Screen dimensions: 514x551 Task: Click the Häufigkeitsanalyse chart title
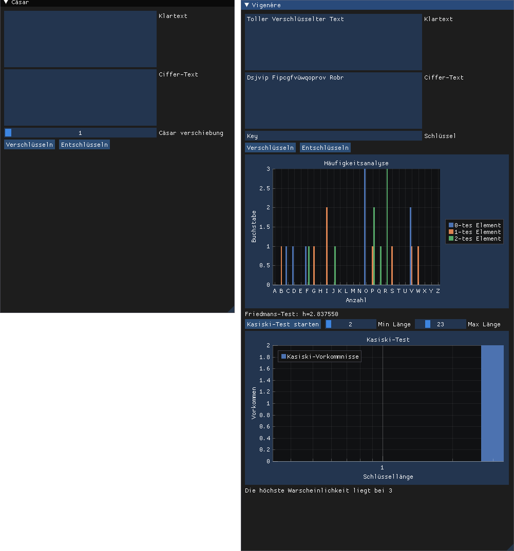click(x=356, y=163)
